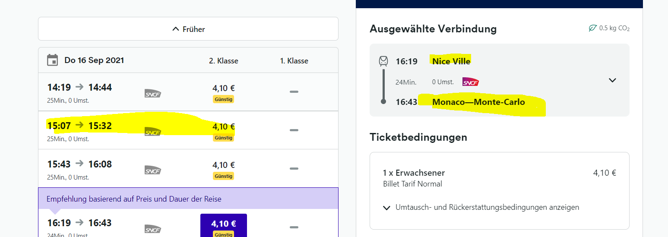Viewport: 668px width, 237px height.
Task: Click the SNCF logo in the 15:43 row
Action: pyautogui.click(x=153, y=170)
